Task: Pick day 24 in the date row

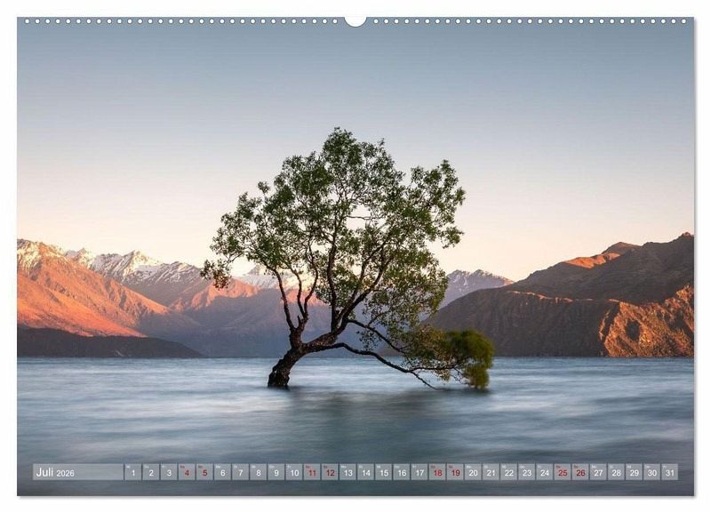Action: click(x=545, y=472)
